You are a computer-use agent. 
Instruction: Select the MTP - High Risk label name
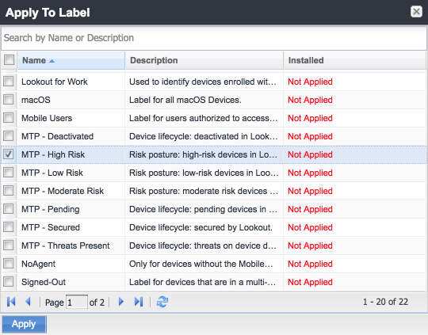point(53,154)
